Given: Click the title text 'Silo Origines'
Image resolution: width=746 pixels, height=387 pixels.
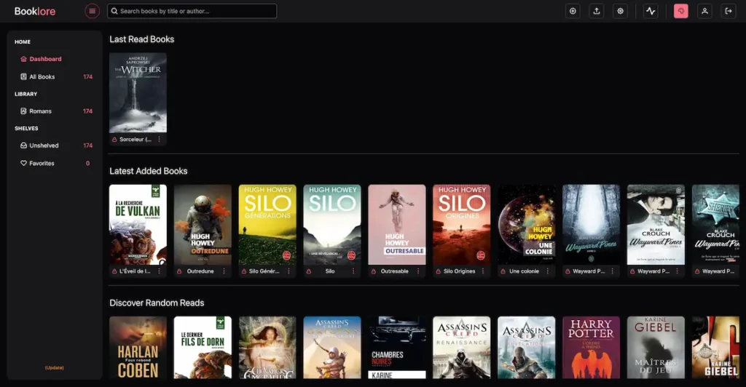Looking at the screenshot, I should coord(459,271).
